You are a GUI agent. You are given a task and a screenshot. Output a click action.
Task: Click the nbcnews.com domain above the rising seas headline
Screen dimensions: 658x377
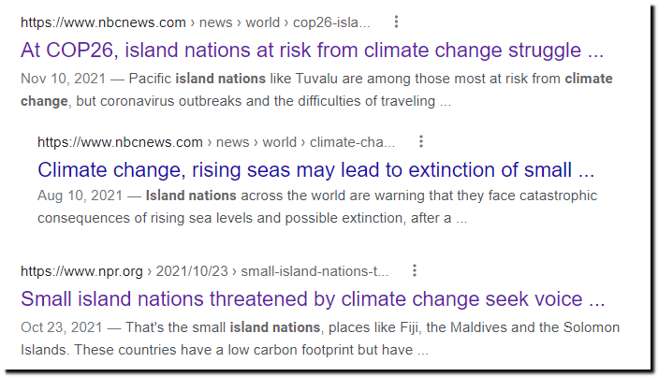(120, 142)
